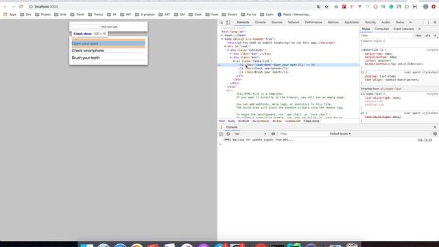Select the Brush your teeth li node
The image size is (439, 247).
263,72
